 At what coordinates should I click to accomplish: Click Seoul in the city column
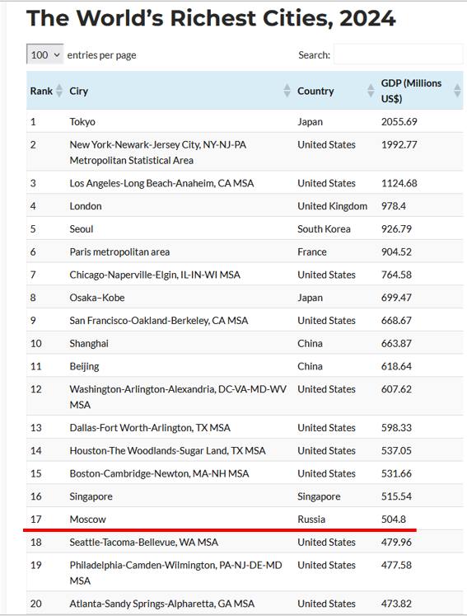pos(82,228)
